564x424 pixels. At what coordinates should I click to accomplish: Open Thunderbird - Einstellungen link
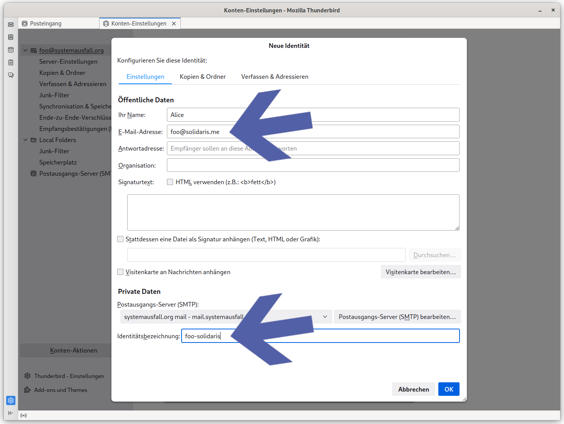(x=69, y=376)
